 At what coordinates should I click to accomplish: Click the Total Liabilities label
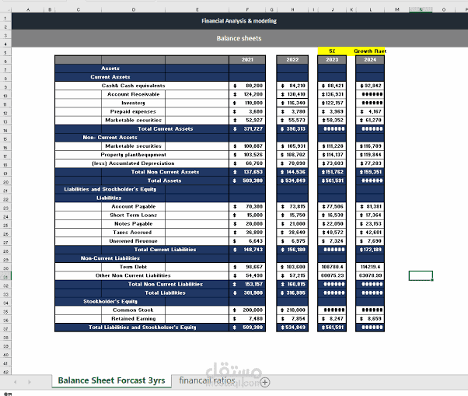tap(165, 293)
